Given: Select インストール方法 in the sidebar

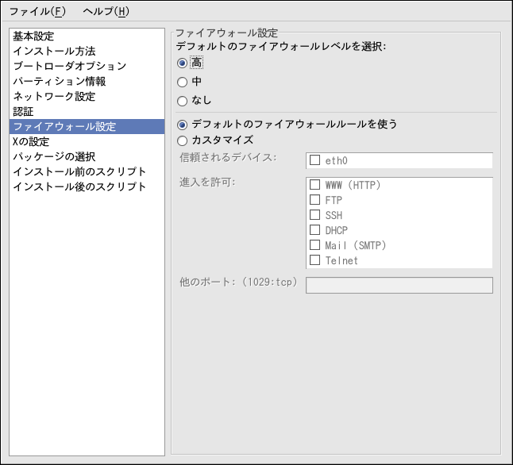Looking at the screenshot, I should click(x=54, y=51).
